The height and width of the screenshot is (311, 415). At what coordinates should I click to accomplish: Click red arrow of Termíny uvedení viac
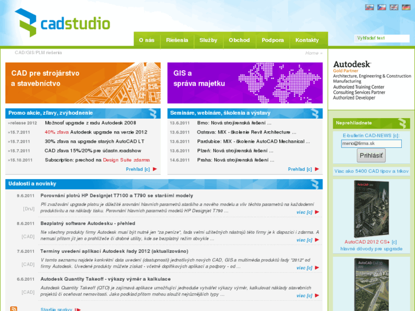[317, 268]
